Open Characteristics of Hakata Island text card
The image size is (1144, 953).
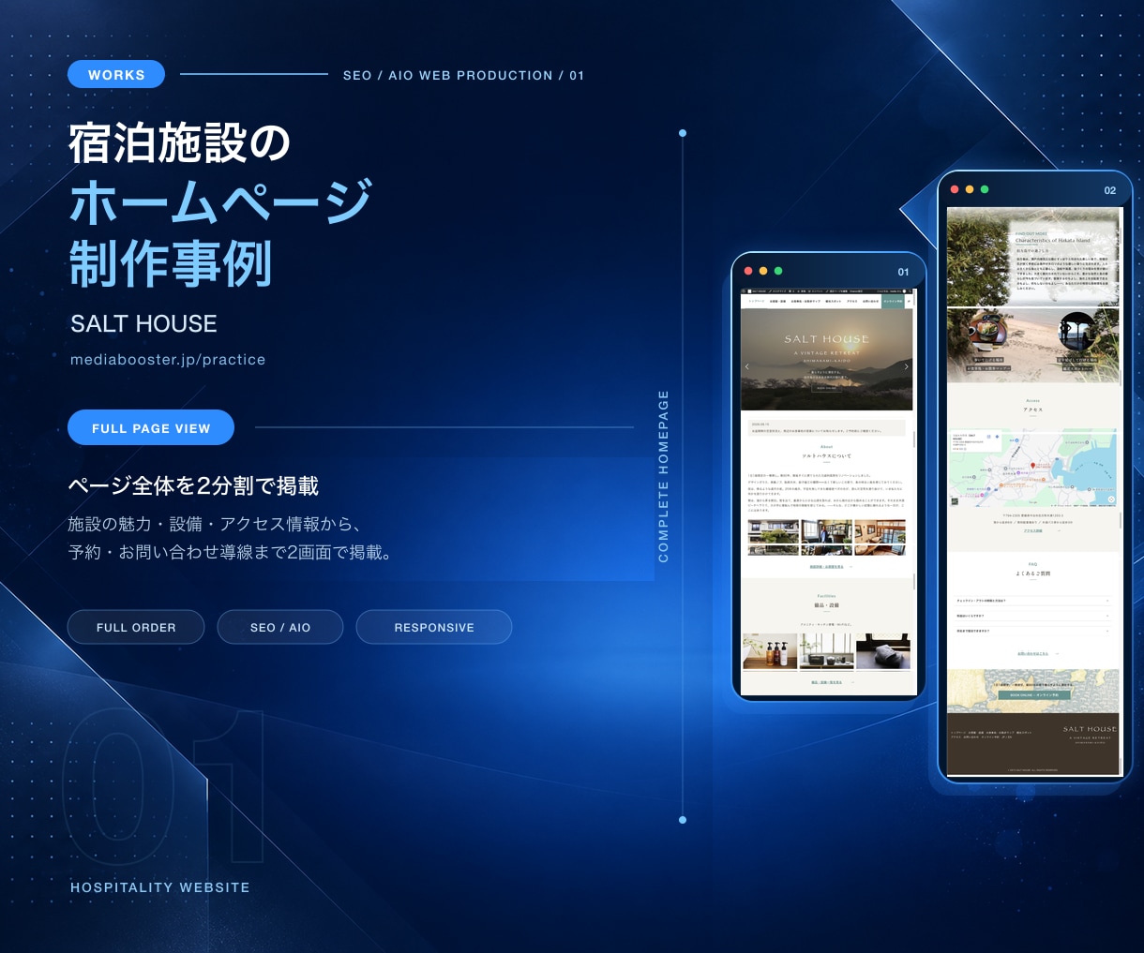pyautogui.click(x=1062, y=262)
